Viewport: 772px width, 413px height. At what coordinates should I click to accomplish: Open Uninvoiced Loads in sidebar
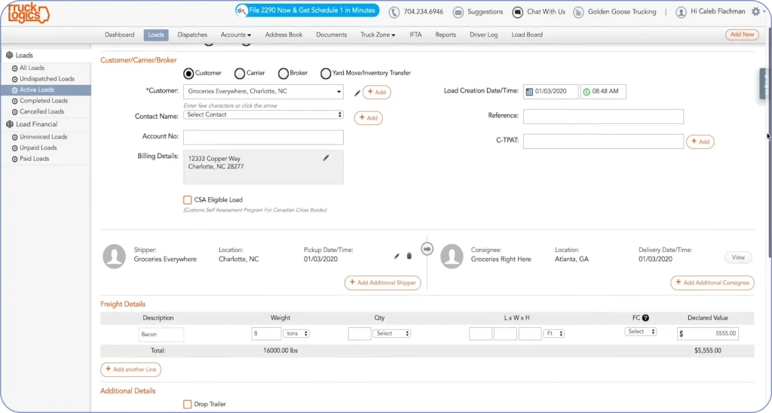coord(43,137)
